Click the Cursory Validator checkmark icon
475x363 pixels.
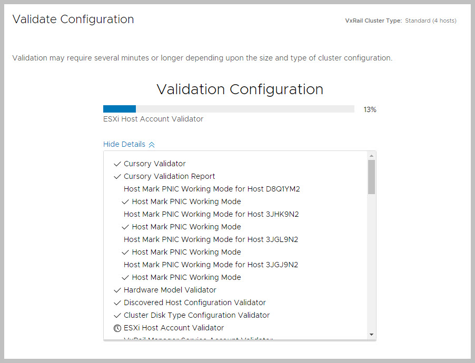(x=117, y=164)
